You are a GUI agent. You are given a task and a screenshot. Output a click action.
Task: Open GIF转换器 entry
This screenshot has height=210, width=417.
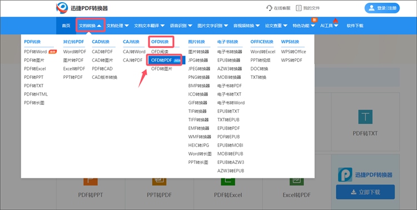197,103
